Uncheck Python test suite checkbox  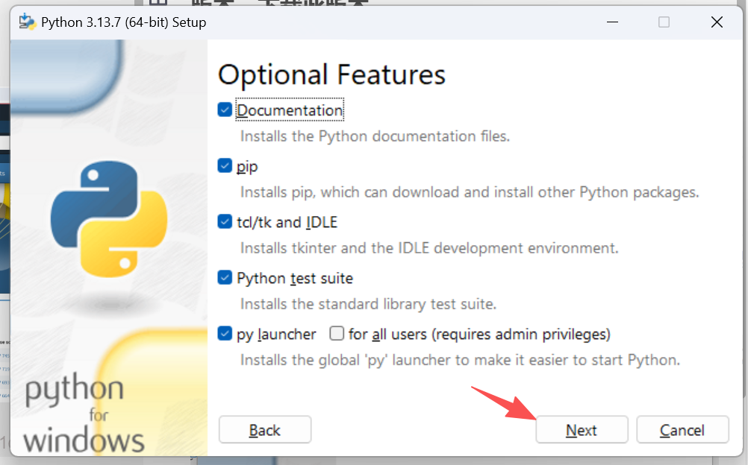tap(225, 277)
